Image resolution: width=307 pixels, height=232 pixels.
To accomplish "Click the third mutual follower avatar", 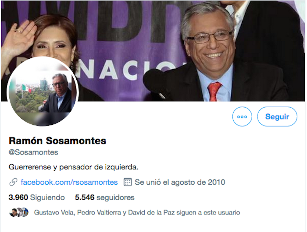I will click(25, 212).
